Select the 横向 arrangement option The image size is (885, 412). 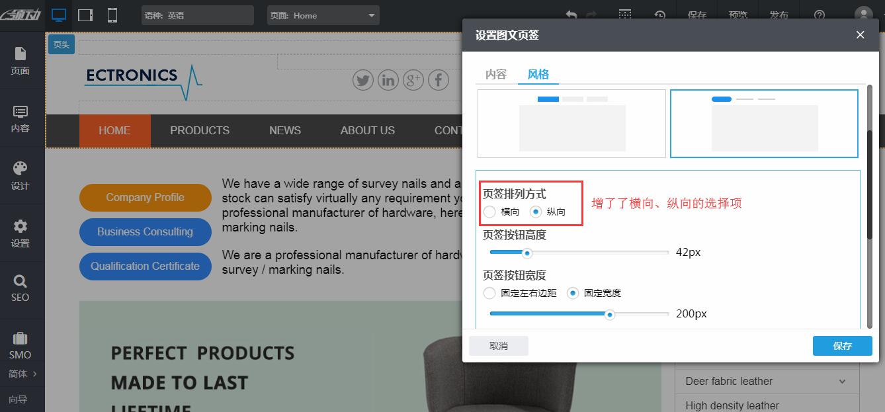489,212
